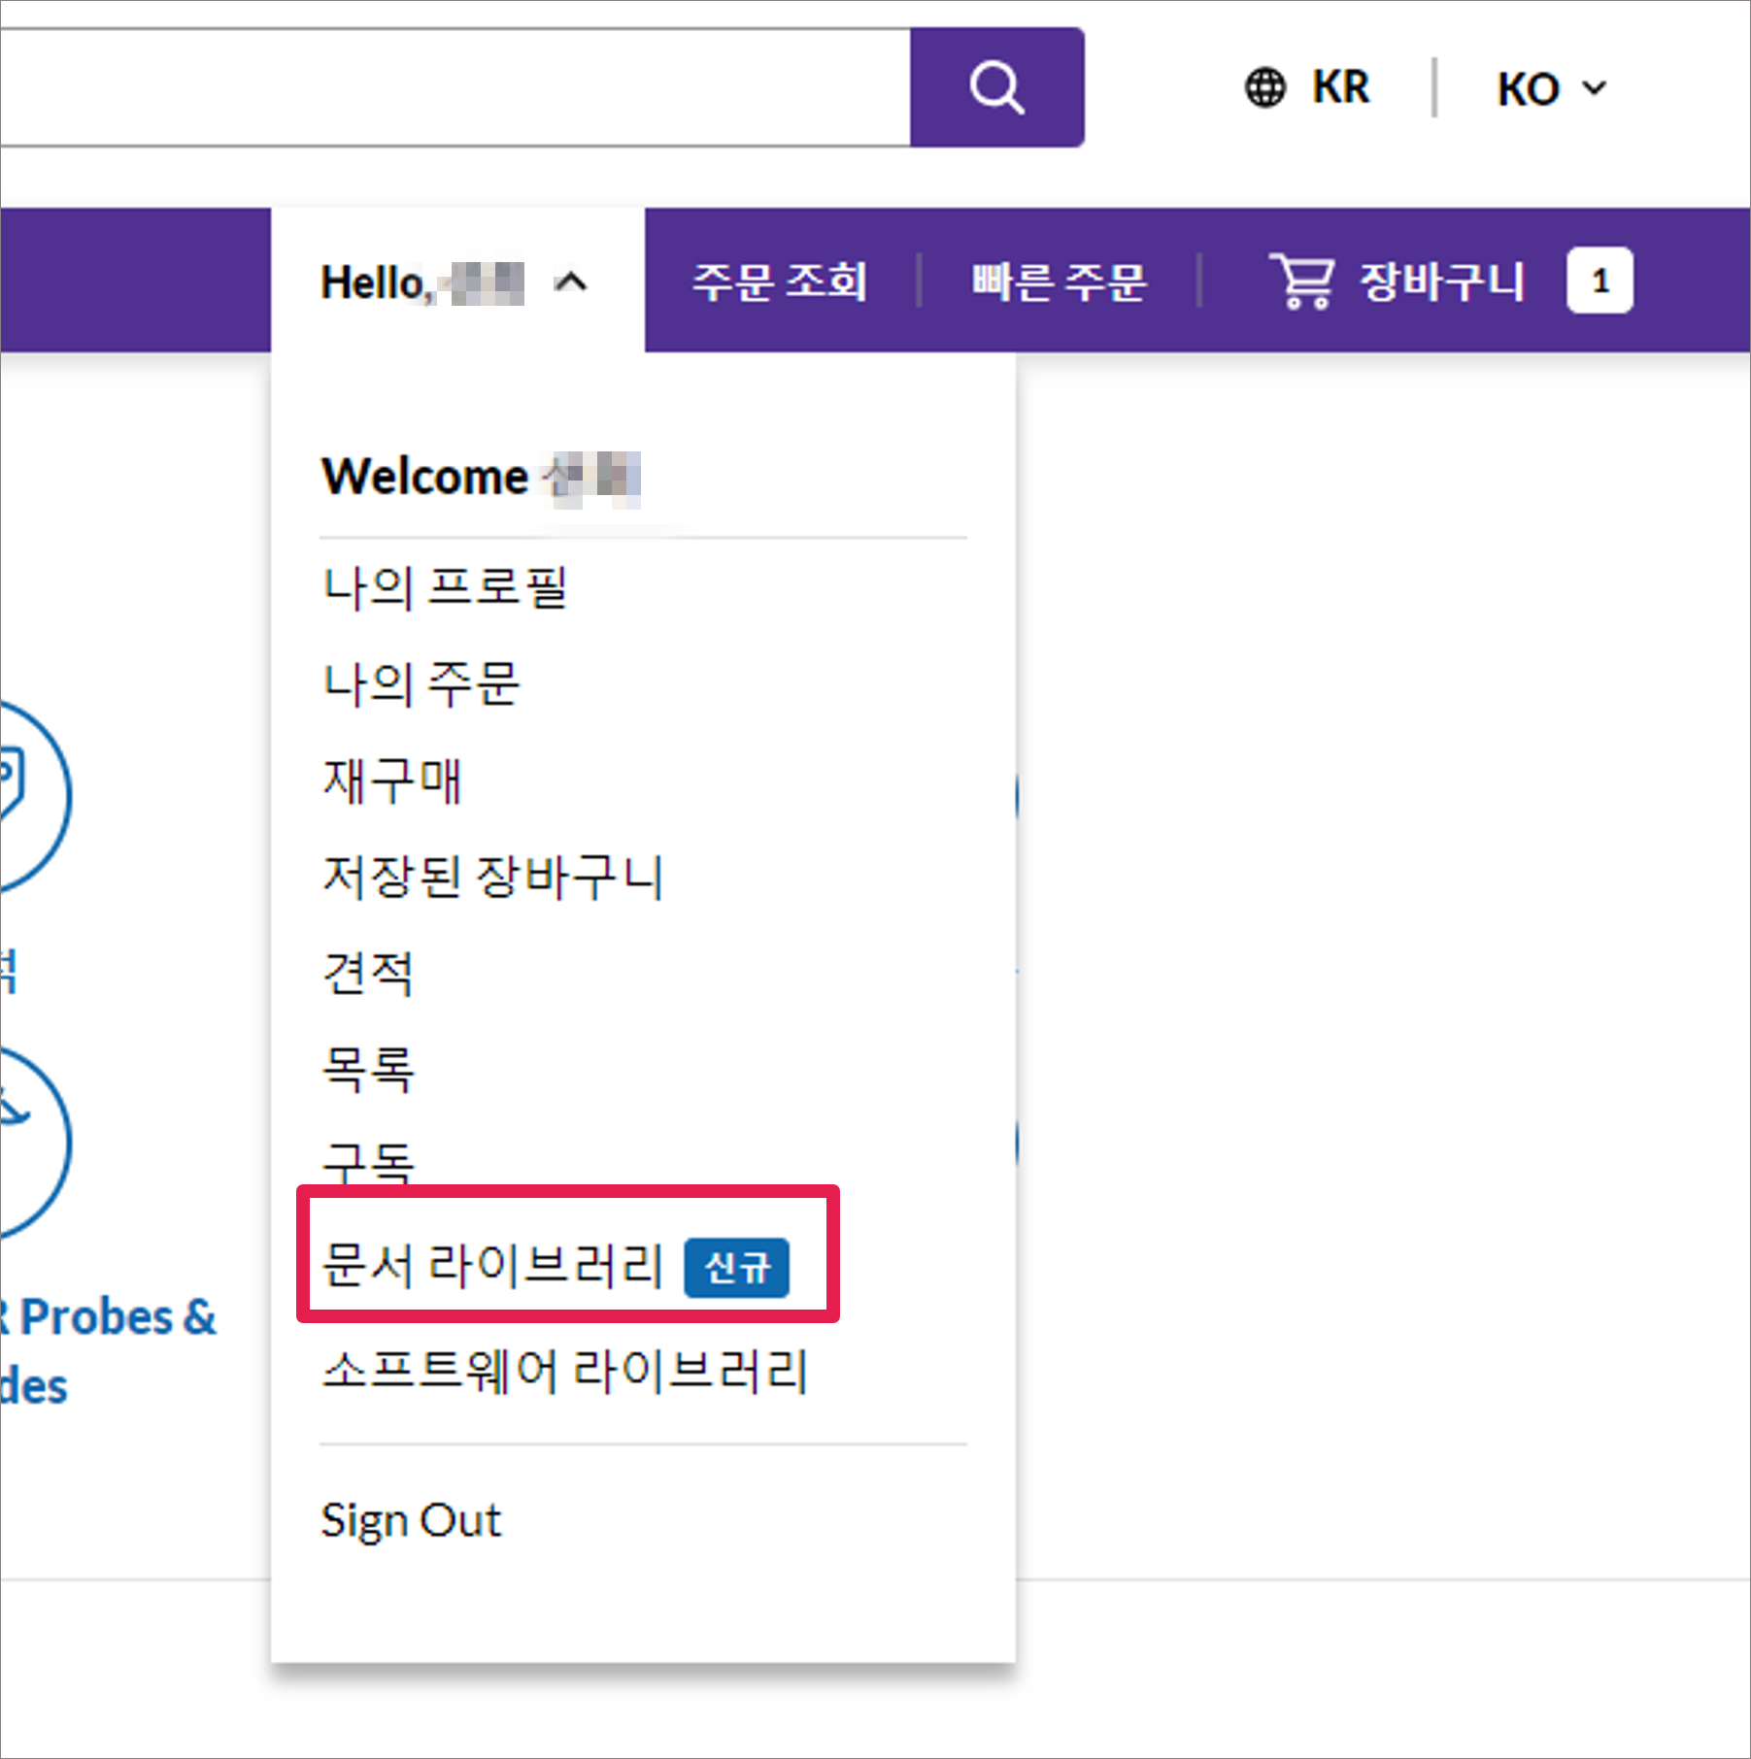Click the KR country selector
The image size is (1751, 1759).
(x=1340, y=87)
